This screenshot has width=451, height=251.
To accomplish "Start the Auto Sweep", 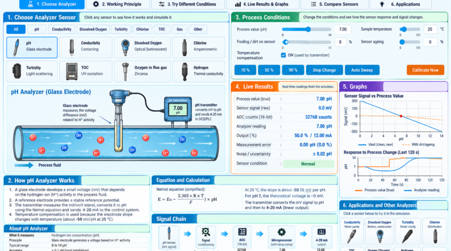I will [x=362, y=70].
